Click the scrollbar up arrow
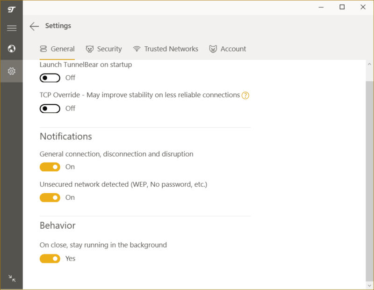 coord(369,64)
